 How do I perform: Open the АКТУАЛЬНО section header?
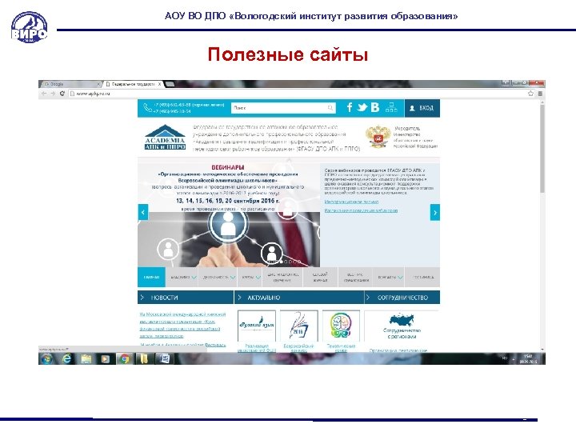[x=299, y=298]
